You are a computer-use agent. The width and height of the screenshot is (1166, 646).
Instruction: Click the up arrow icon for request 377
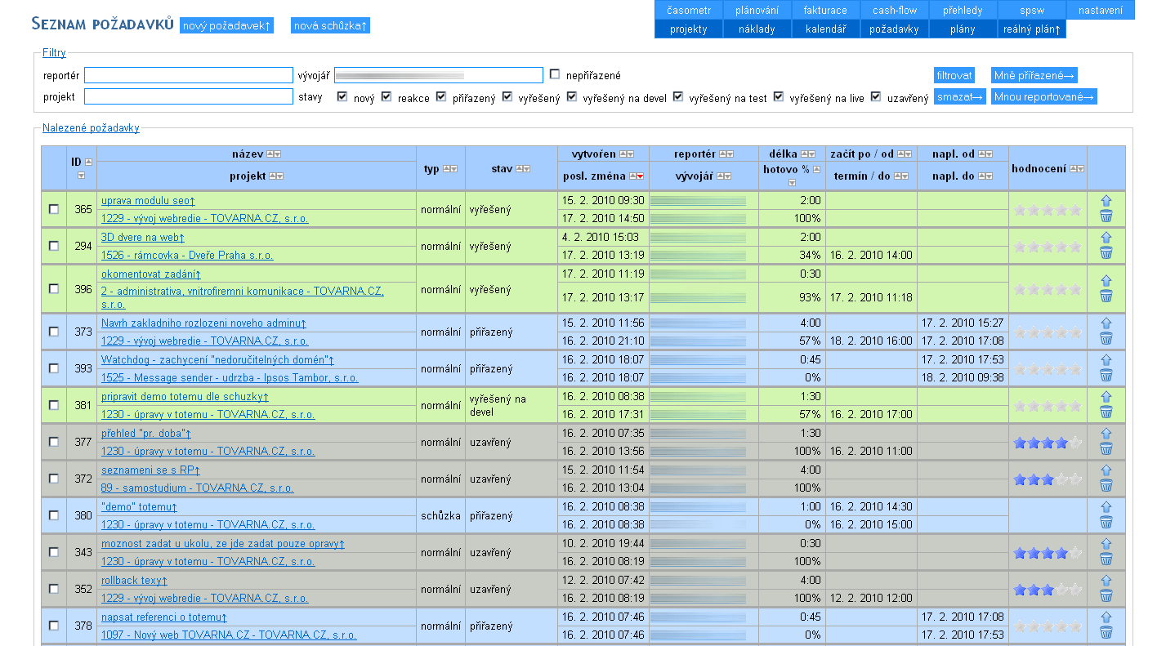click(1106, 434)
